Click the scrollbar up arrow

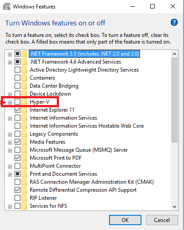(x=174, y=54)
